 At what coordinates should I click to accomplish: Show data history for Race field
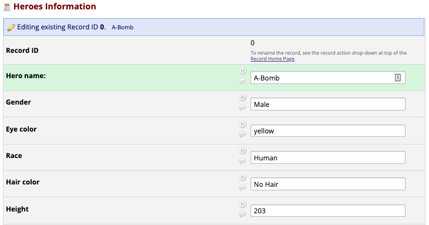tap(242, 151)
